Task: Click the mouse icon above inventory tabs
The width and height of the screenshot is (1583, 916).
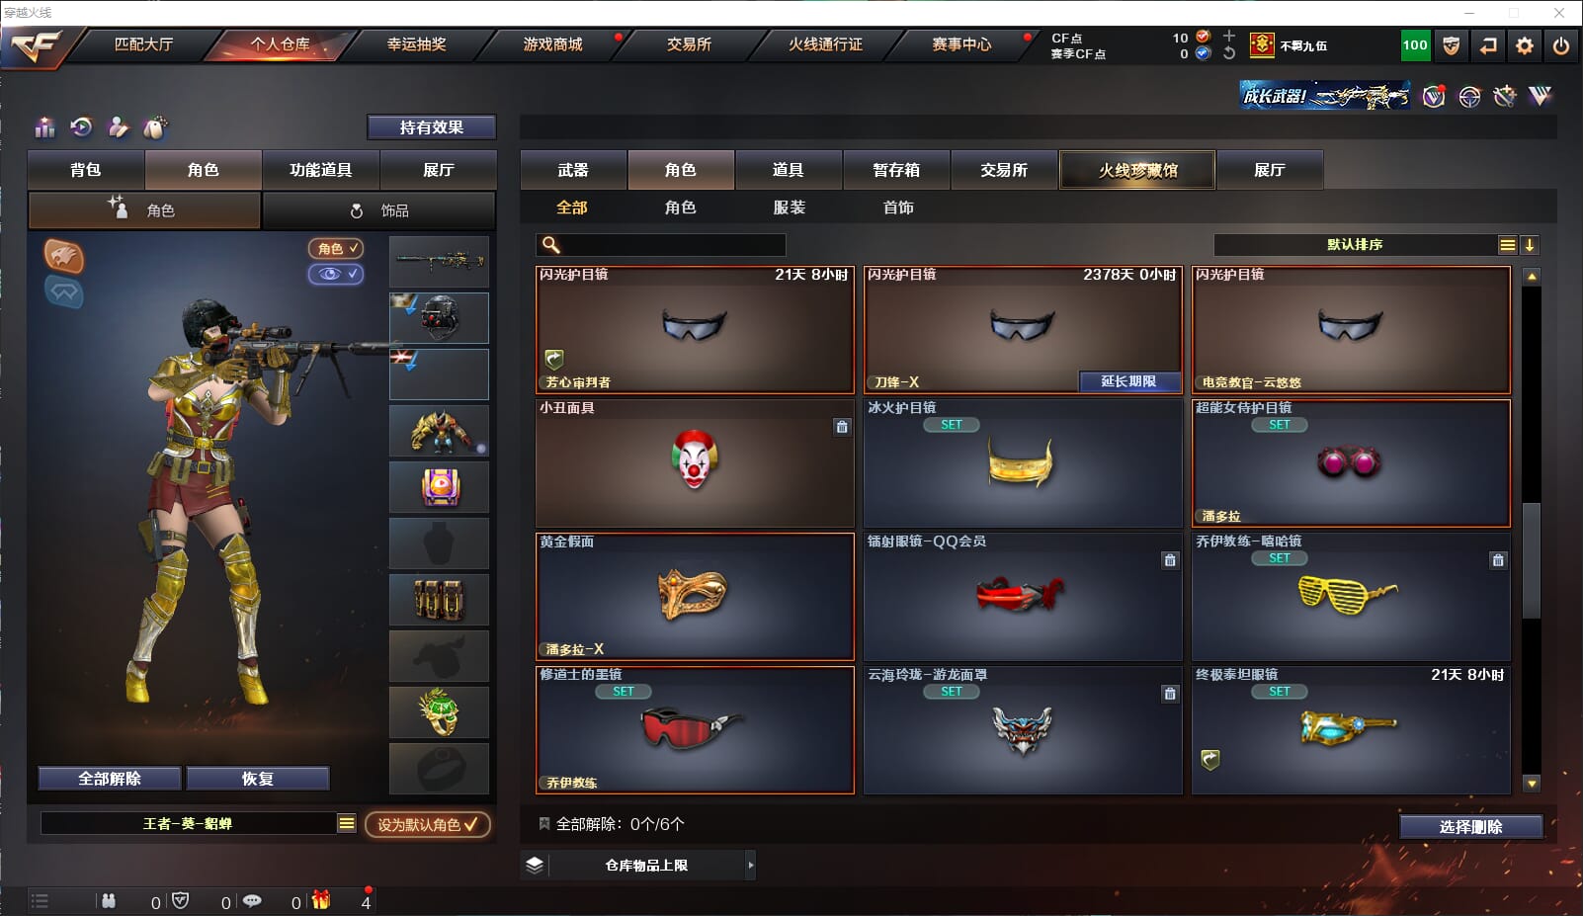Action: [x=154, y=127]
